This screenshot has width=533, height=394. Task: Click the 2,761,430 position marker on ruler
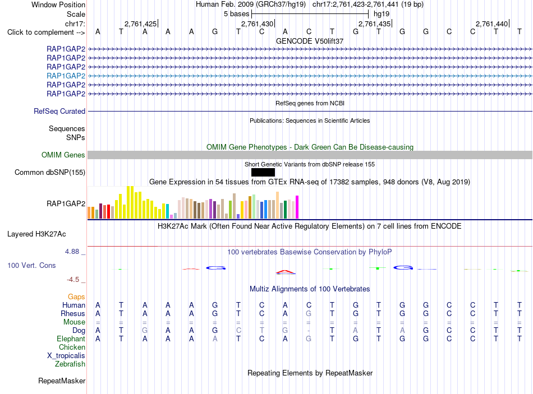point(258,24)
